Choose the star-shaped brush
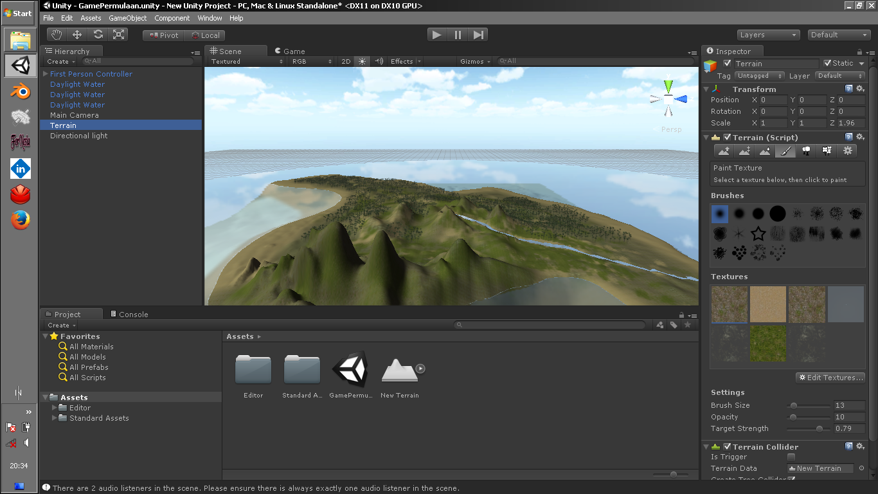The width and height of the screenshot is (878, 494). 758,233
